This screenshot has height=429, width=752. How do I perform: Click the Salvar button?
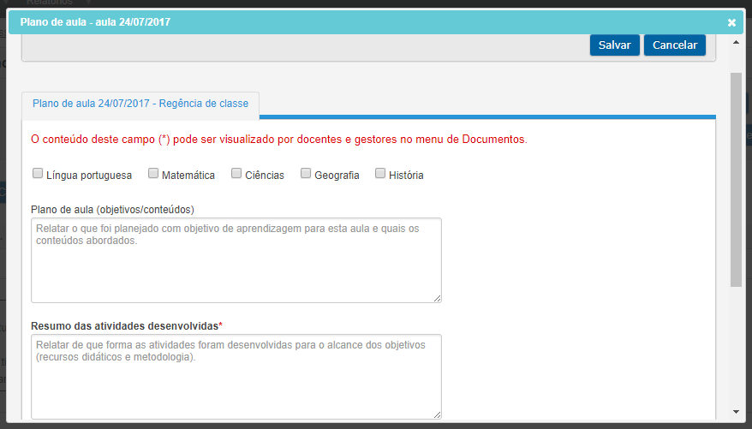[614, 45]
